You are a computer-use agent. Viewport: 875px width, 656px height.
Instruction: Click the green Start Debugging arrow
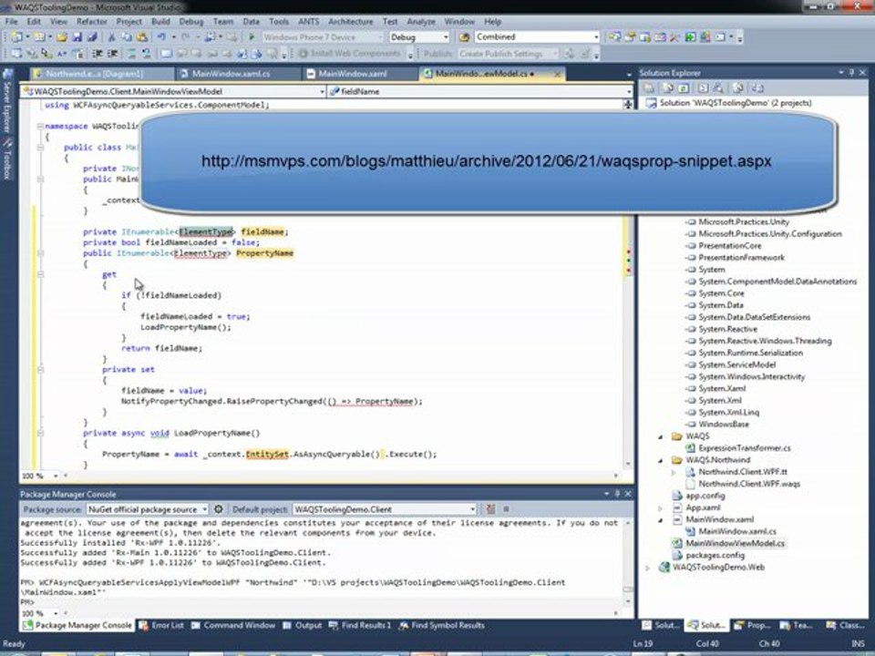[252, 37]
